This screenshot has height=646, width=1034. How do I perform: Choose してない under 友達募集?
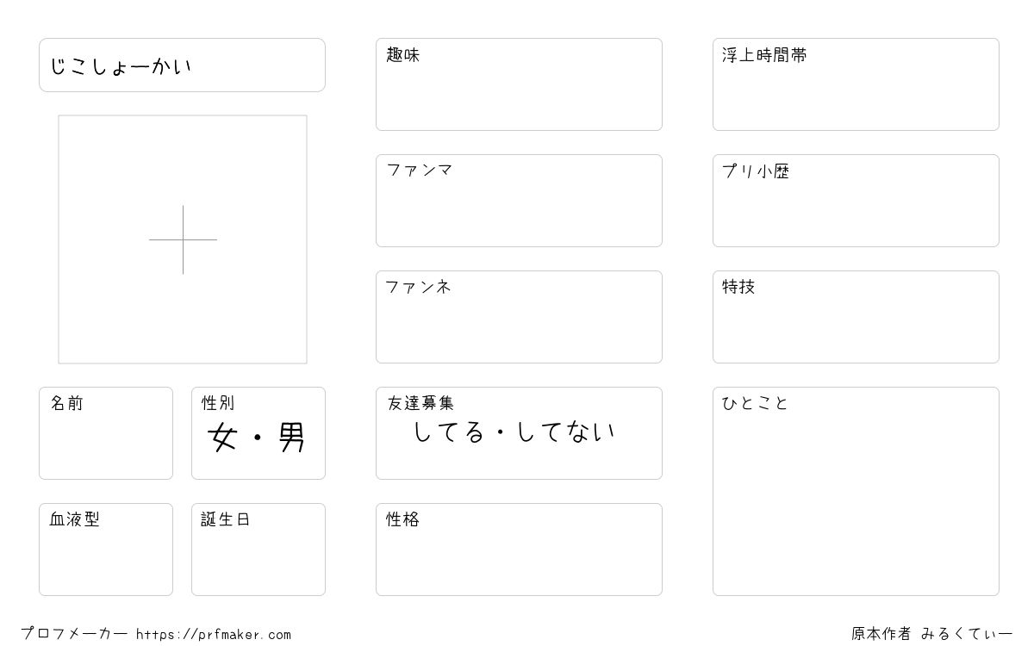[x=566, y=432]
